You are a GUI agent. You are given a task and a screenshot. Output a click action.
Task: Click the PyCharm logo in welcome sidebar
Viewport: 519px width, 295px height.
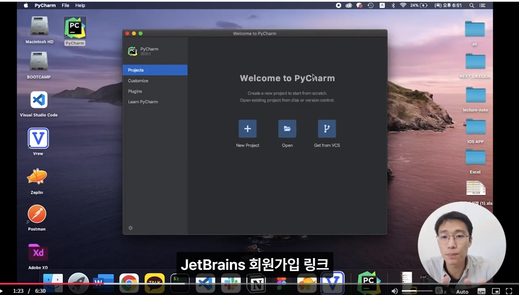tap(132, 51)
